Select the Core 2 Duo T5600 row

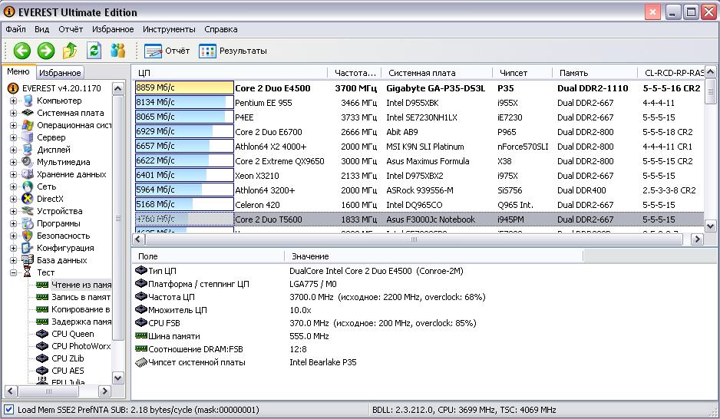click(419, 219)
